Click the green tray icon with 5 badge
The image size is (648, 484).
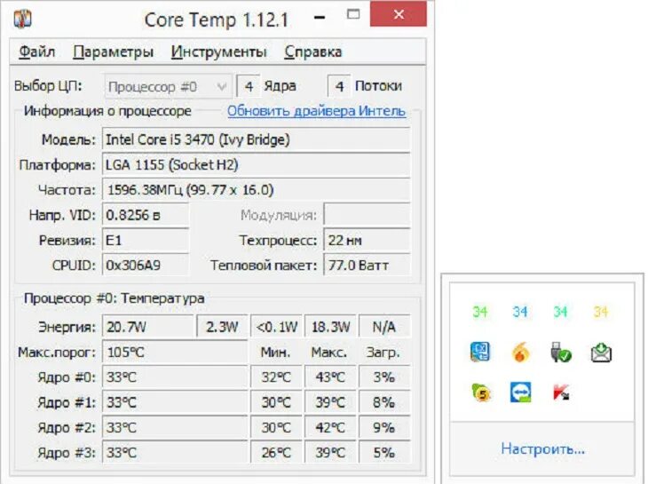point(480,393)
